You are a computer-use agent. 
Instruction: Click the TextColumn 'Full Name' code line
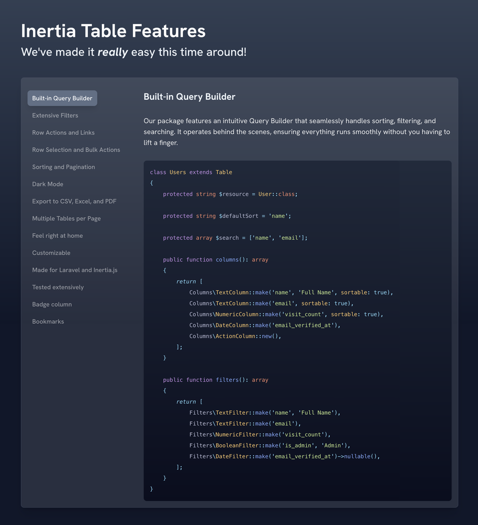coord(291,292)
